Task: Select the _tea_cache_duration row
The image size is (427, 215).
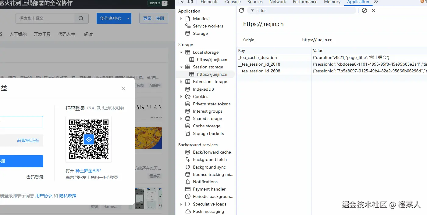Action: tap(332, 57)
